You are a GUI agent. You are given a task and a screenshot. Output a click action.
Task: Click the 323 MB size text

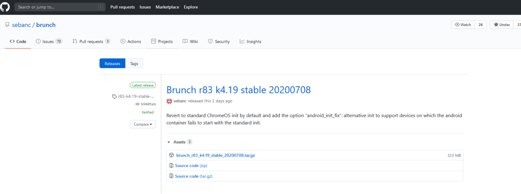pyautogui.click(x=454, y=155)
